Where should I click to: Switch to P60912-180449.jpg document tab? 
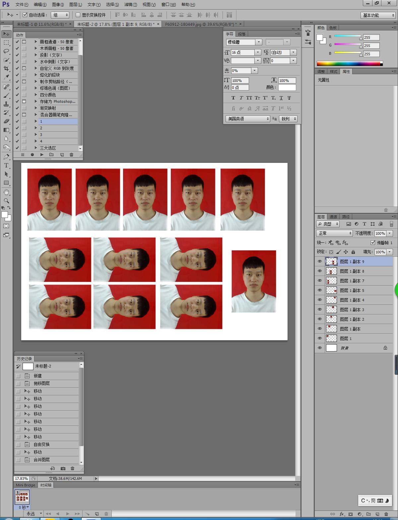201,24
